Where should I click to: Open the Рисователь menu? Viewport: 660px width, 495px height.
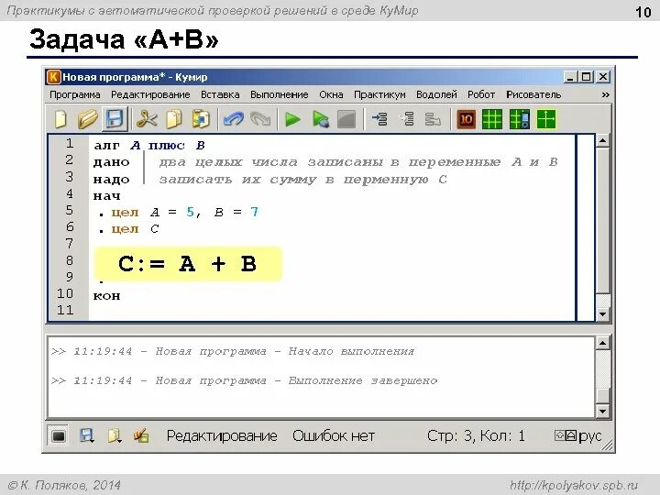533,94
